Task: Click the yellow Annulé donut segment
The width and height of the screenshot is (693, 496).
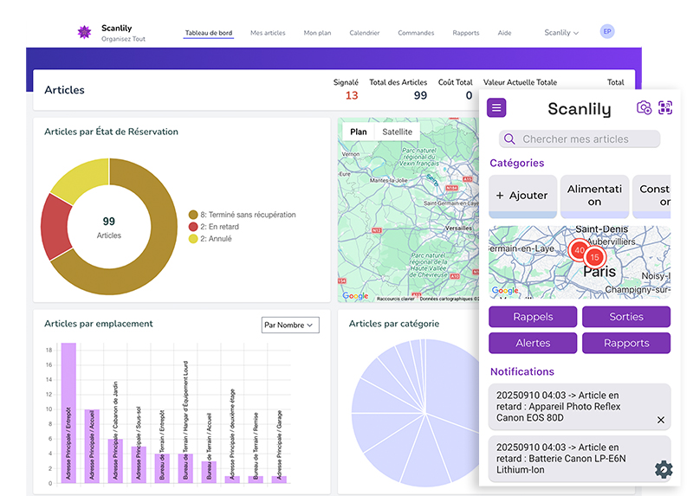Action: (84, 177)
